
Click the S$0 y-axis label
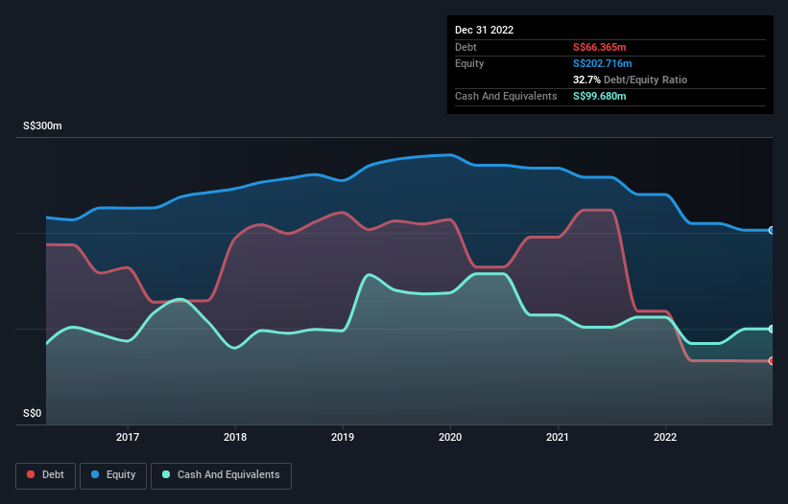click(x=33, y=413)
